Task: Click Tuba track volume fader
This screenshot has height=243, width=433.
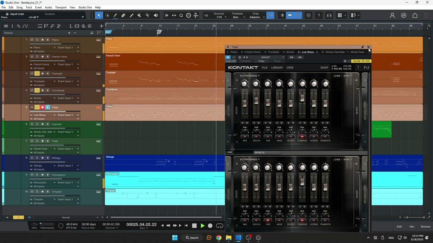Action: [x=55, y=111]
